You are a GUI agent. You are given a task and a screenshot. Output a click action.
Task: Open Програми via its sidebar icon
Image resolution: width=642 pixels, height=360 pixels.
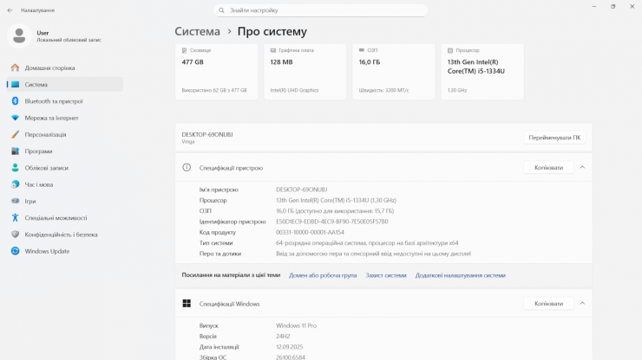(16, 151)
